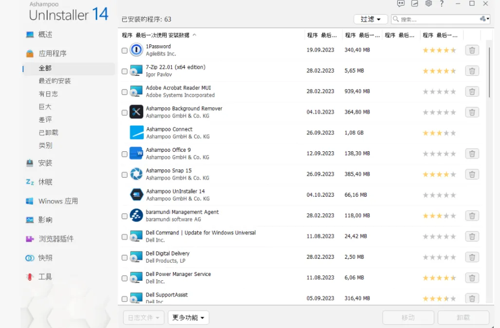
Task: Check the Ashampoo Background Remover checkbox
Action: (x=125, y=112)
